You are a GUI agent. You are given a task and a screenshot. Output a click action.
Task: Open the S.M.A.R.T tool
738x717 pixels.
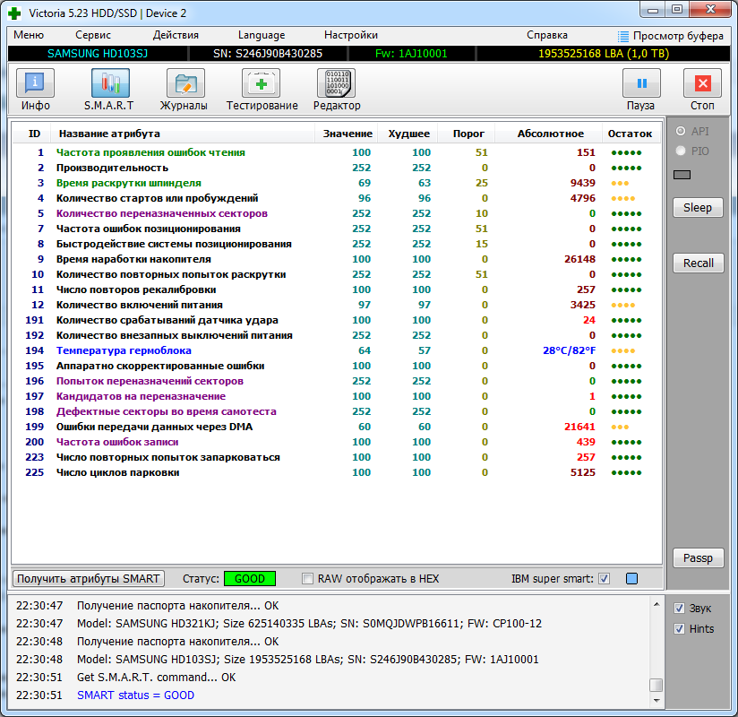tap(110, 83)
